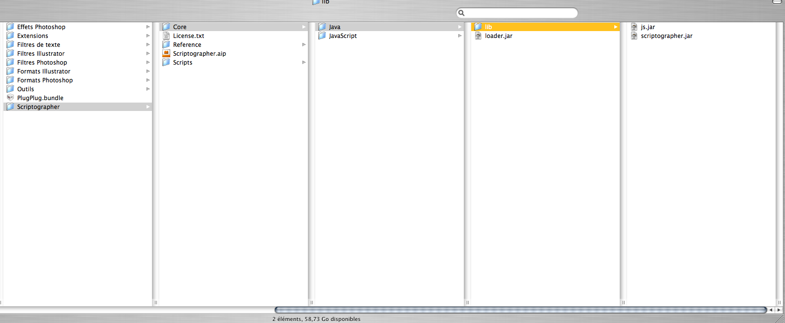Click the JavaScript folder icon
The image size is (785, 323).
tap(322, 36)
